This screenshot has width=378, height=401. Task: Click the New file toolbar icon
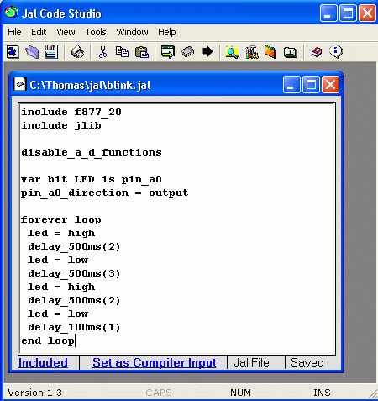[13, 52]
